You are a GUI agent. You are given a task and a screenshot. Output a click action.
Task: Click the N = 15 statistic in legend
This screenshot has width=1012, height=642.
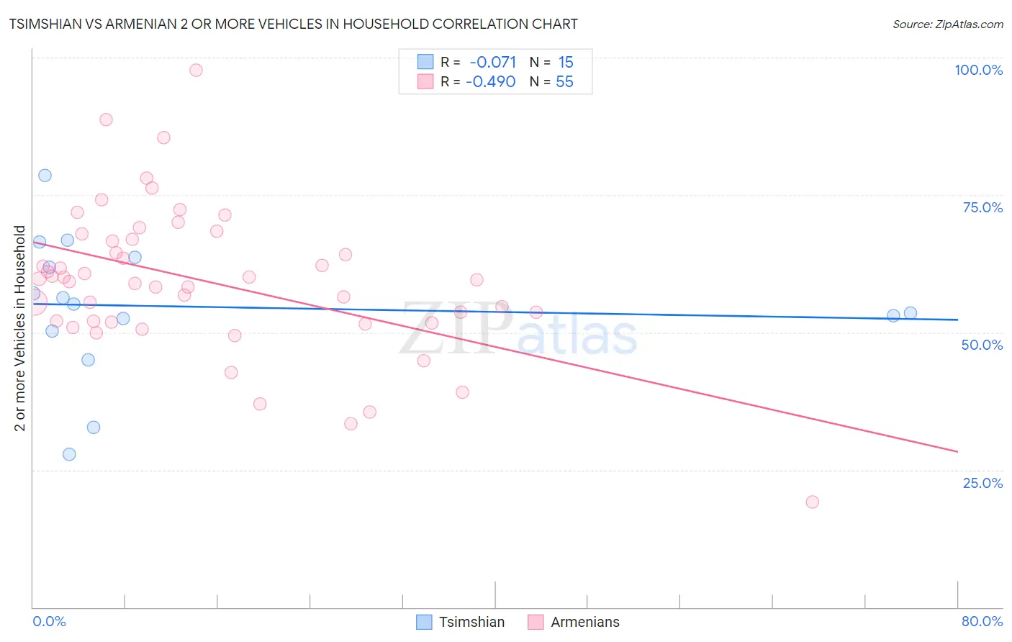coord(551,62)
